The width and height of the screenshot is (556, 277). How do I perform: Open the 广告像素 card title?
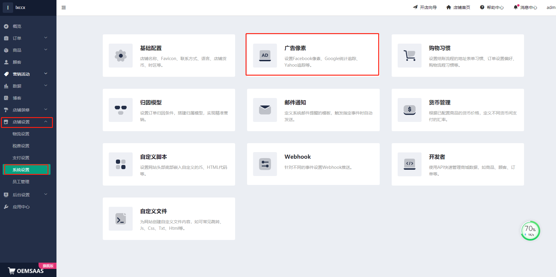tap(295, 48)
